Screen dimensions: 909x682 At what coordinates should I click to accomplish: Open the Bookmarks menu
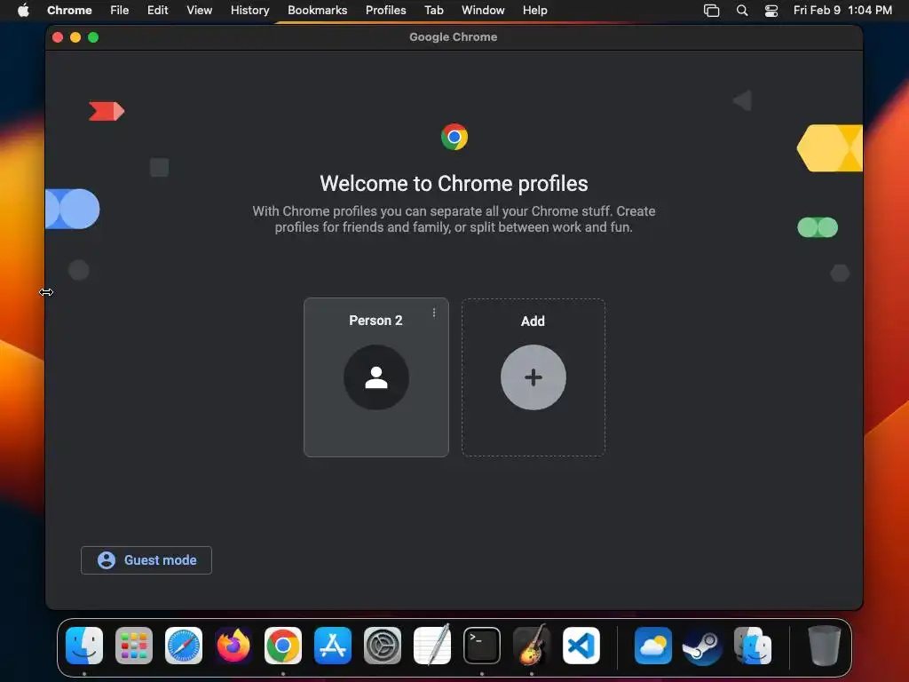pyautogui.click(x=317, y=10)
